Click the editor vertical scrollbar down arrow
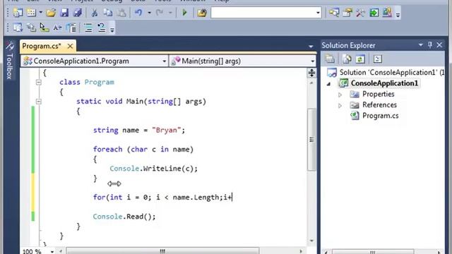The width and height of the screenshot is (452, 254). point(311,241)
